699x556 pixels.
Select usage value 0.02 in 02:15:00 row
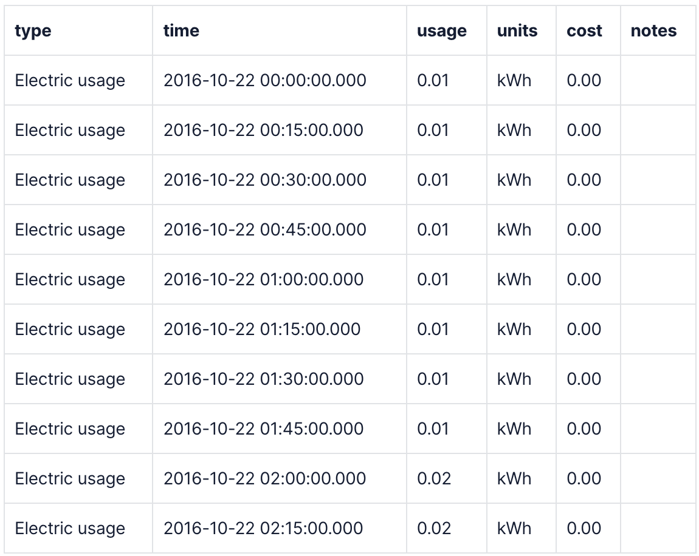click(x=434, y=529)
